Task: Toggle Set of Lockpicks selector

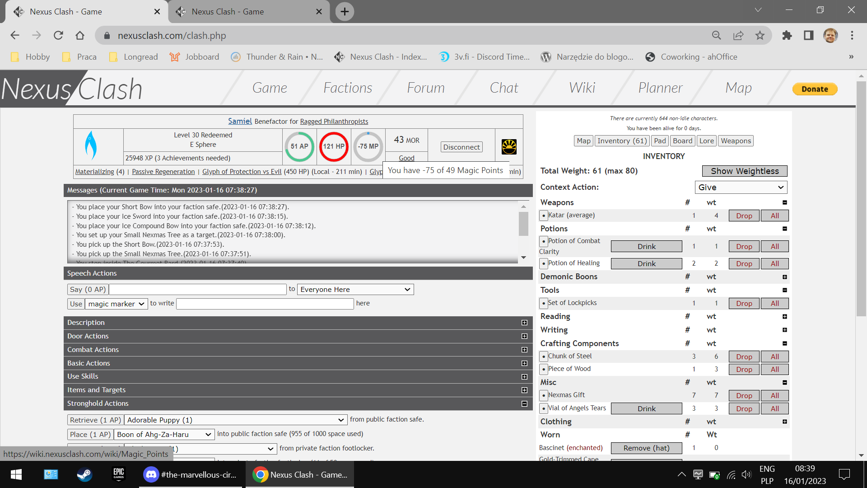Action: [x=544, y=303]
